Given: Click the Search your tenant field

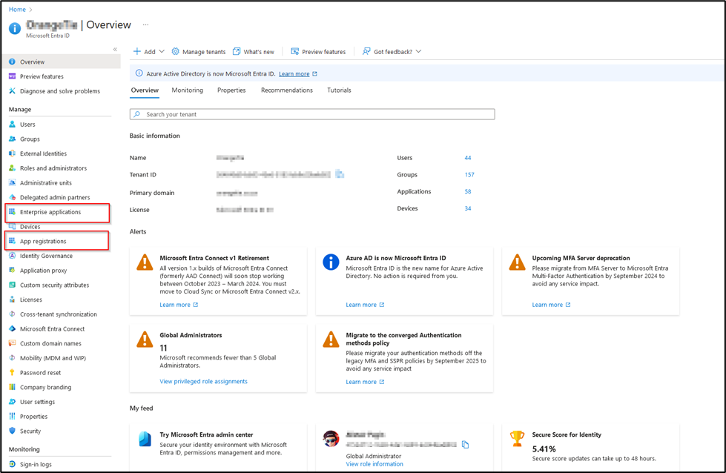Looking at the screenshot, I should coord(313,113).
